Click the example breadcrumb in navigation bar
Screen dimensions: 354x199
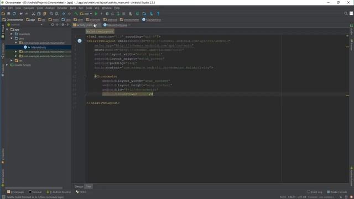point(93,20)
